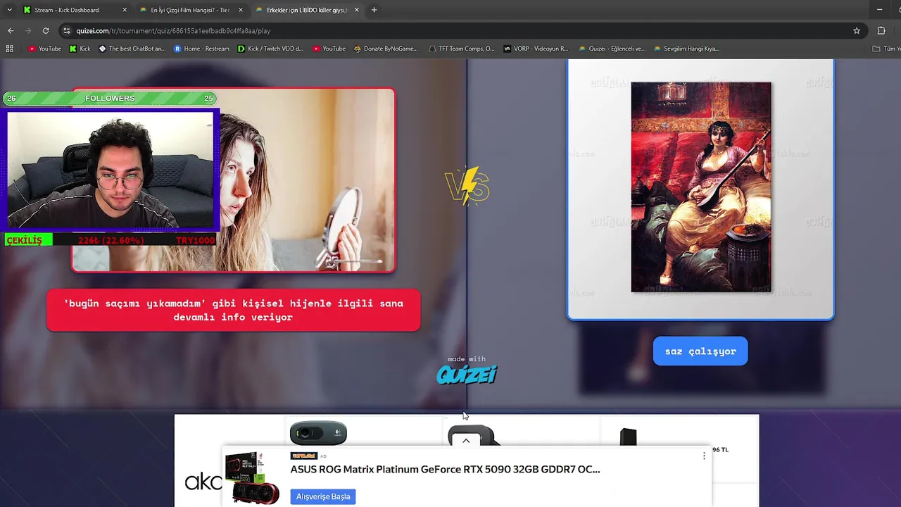Select the Erkekler için LİBİDO killer tab
This screenshot has height=507, width=901.
(x=307, y=10)
